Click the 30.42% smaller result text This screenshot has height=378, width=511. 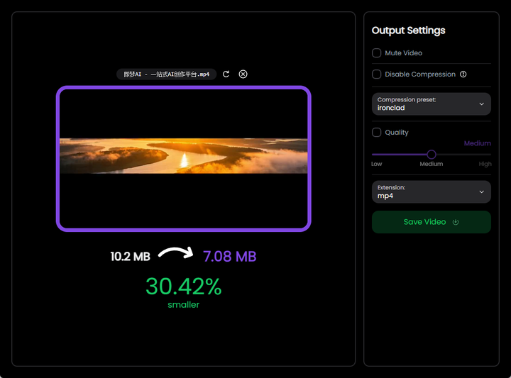(184, 292)
